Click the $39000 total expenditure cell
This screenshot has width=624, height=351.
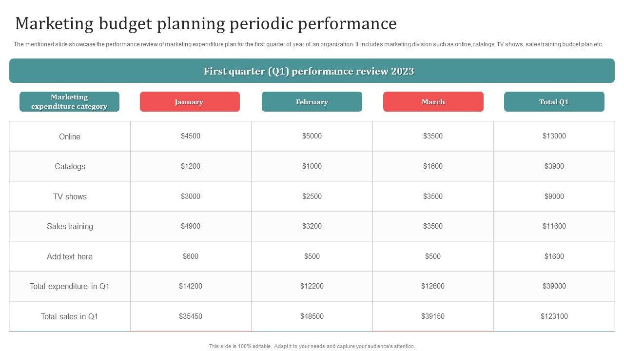(554, 286)
